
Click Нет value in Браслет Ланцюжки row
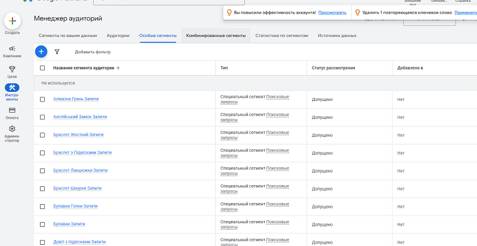click(x=401, y=171)
